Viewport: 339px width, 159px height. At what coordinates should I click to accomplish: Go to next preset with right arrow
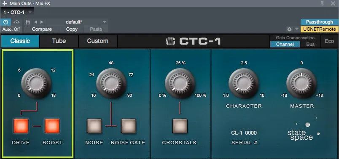point(42,22)
